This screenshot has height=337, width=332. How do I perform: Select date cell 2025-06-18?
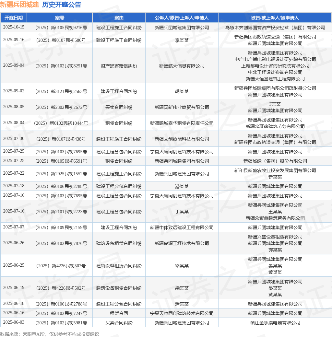click(x=14, y=304)
